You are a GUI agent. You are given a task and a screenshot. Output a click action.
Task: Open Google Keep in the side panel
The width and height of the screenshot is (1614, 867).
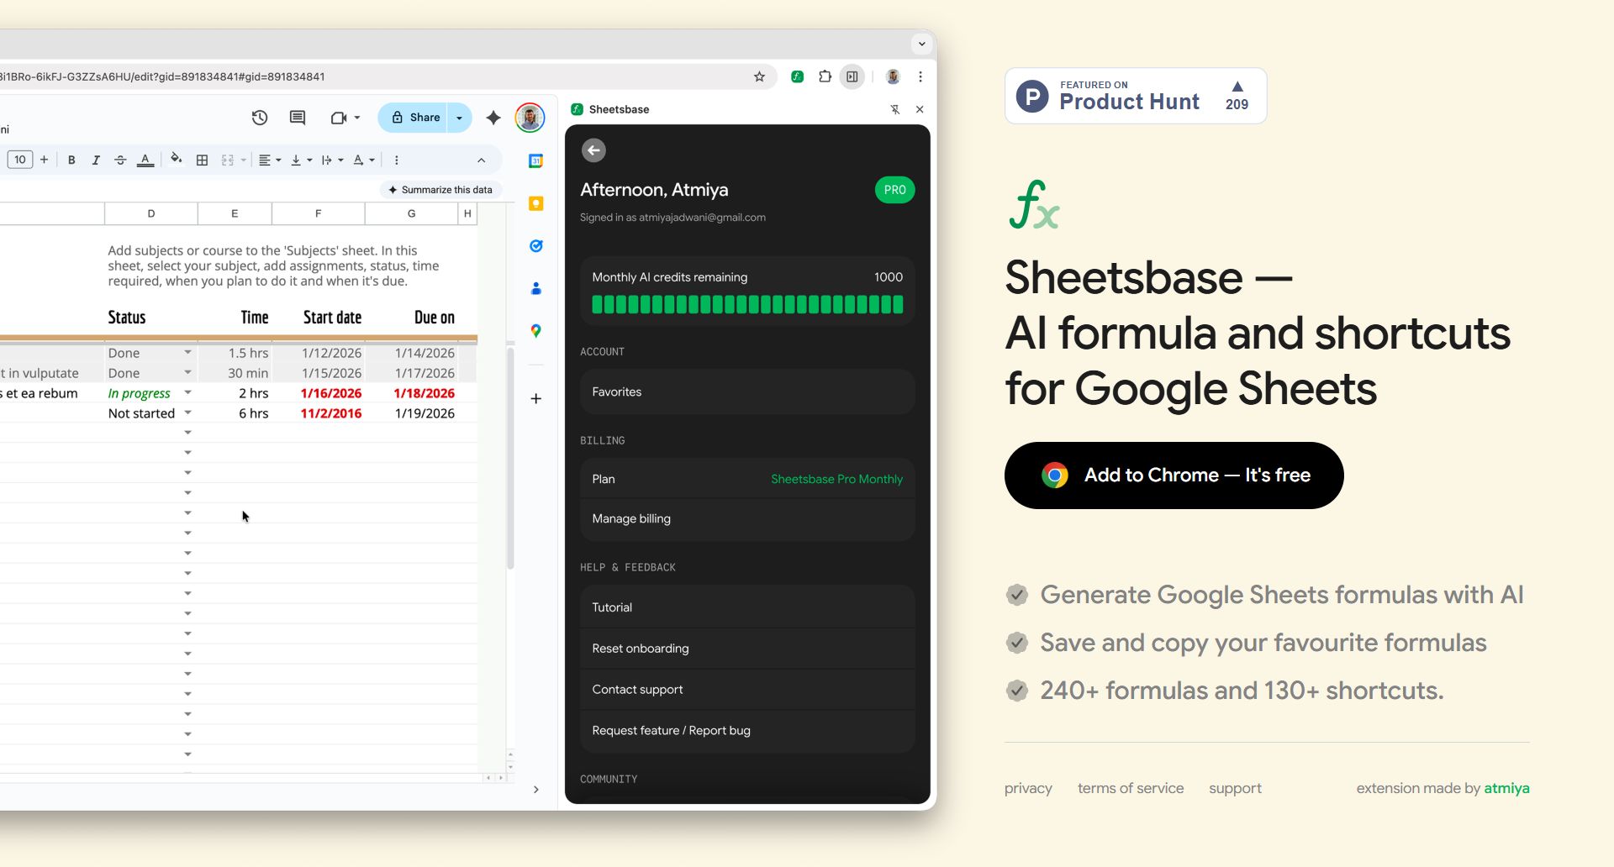click(x=535, y=203)
